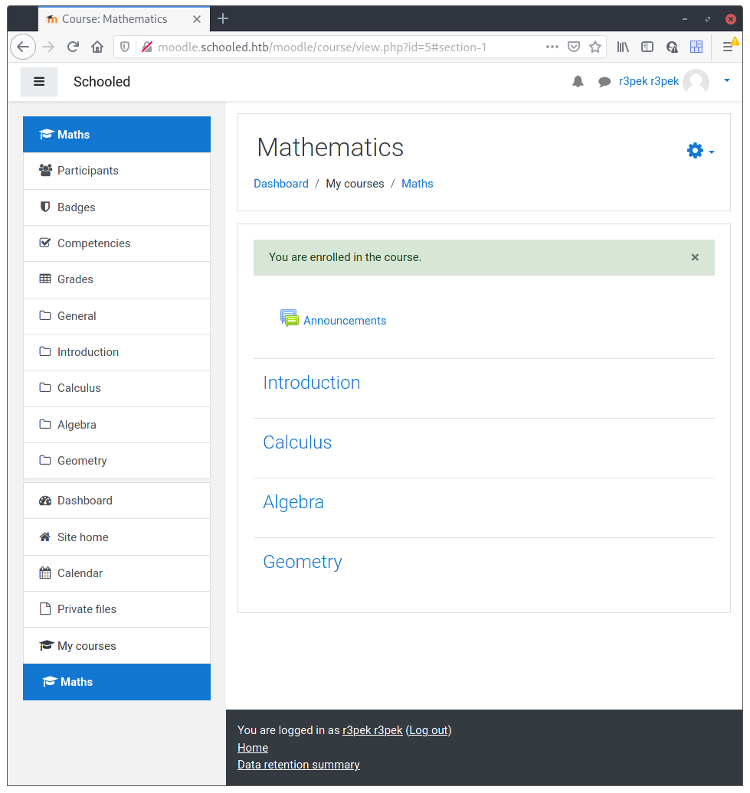
Task: Bookmark the page with the star icon
Action: 595,47
